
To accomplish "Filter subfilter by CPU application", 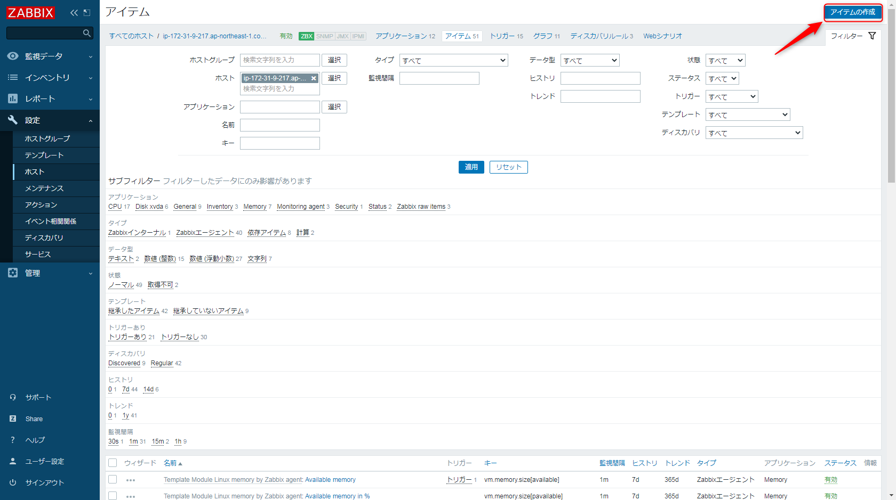I will coord(115,207).
